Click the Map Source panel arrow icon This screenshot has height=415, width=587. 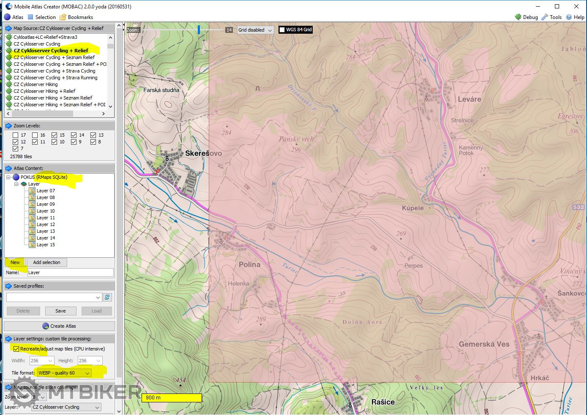coord(8,28)
